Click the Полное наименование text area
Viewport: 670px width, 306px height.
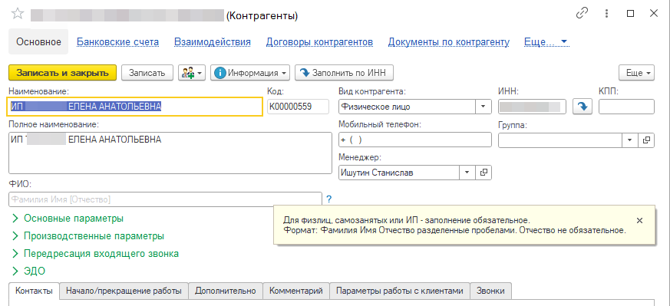[x=170, y=153]
